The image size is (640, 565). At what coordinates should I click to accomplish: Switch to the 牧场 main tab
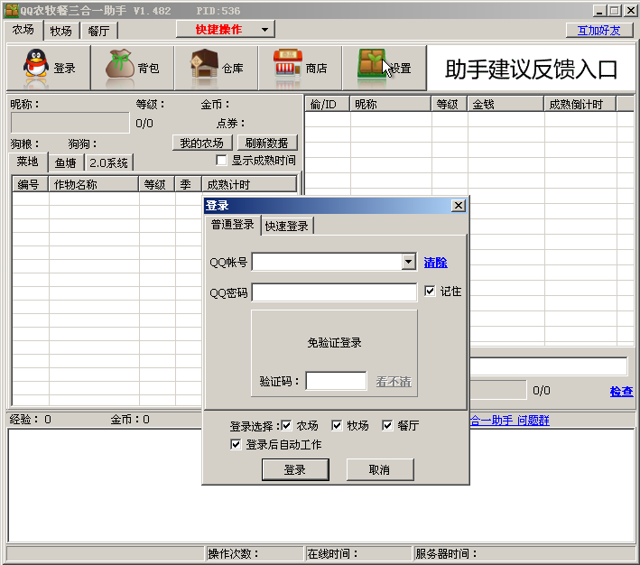coord(60,31)
